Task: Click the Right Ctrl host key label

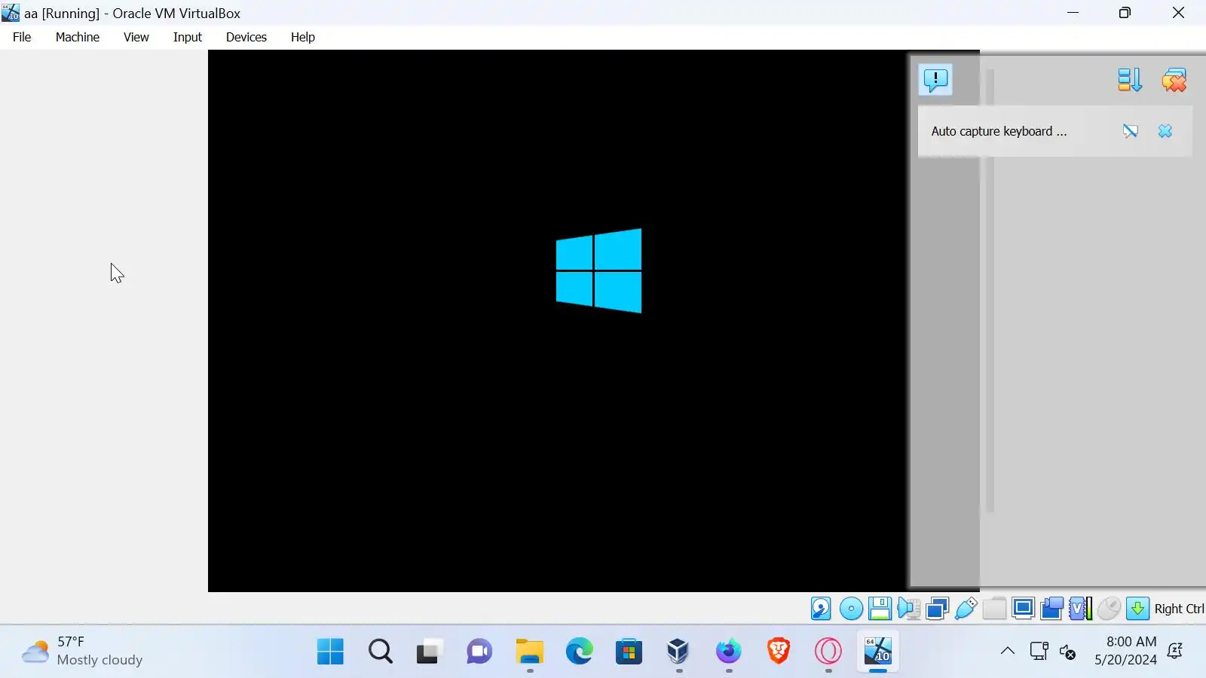Action: tap(1179, 609)
